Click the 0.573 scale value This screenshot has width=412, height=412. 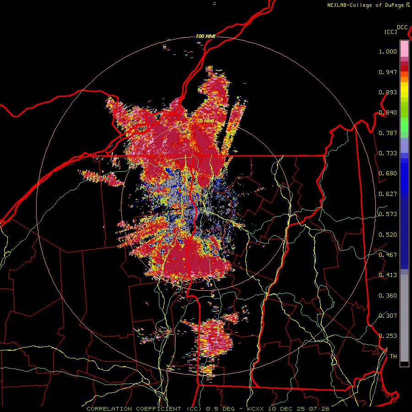coord(388,214)
